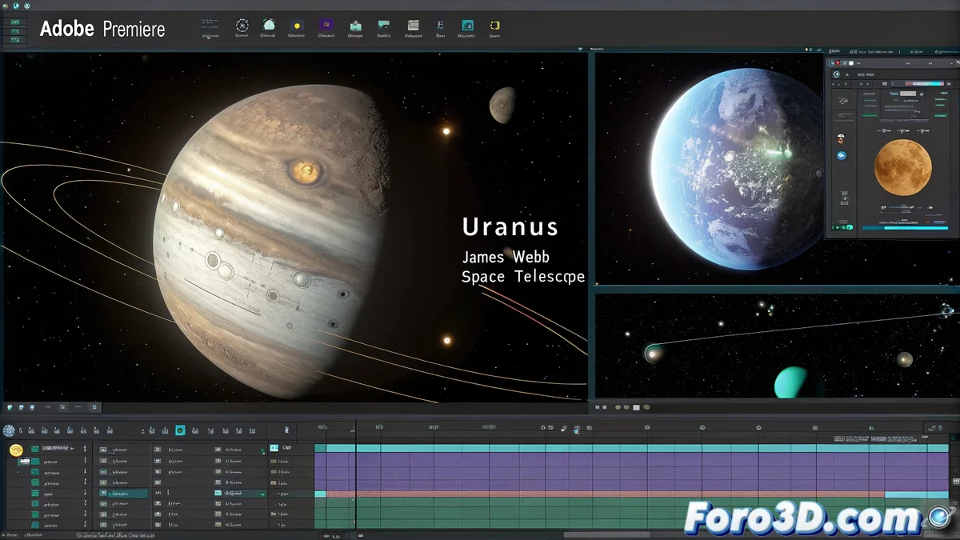The image size is (960, 540).
Task: Click the small gray moon in the main preview
Action: [502, 105]
